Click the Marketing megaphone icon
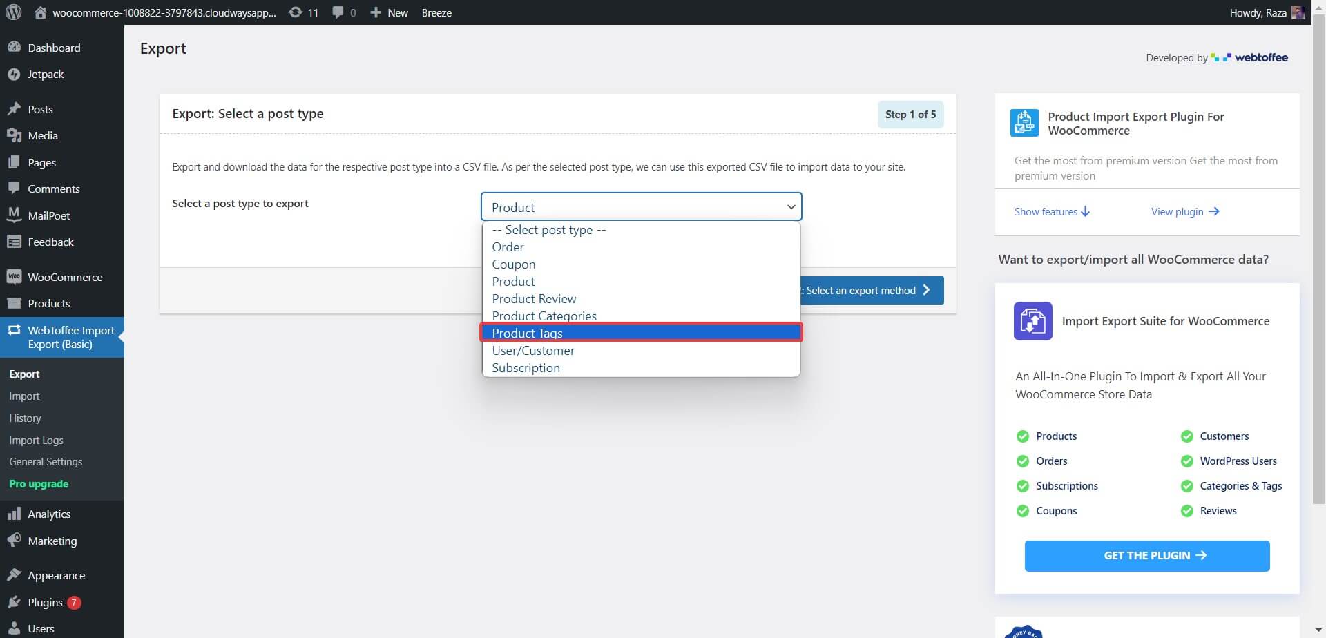Viewport: 1326px width, 638px height. [14, 541]
